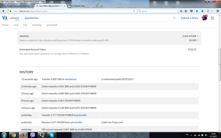
Task: Click 'Fill convert request: 0.907 SBD' row
Action: coord(109,129)
